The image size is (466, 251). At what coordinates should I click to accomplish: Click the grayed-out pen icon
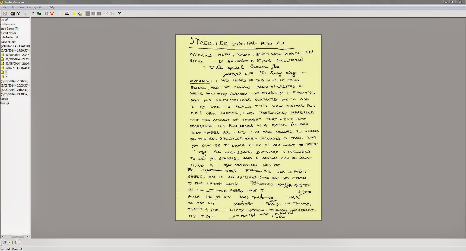click(106, 13)
